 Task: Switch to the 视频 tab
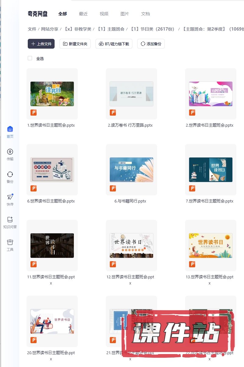tap(104, 14)
